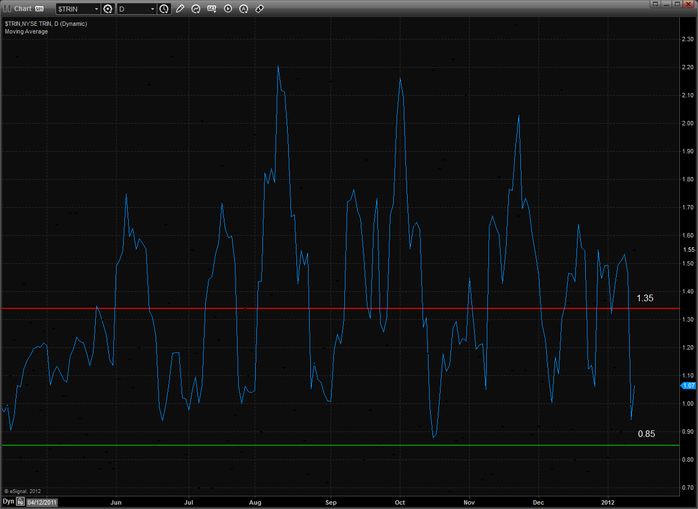Screen dimensions: 698x509
Task: Open the studies chart-line icon menu
Action: (196, 9)
